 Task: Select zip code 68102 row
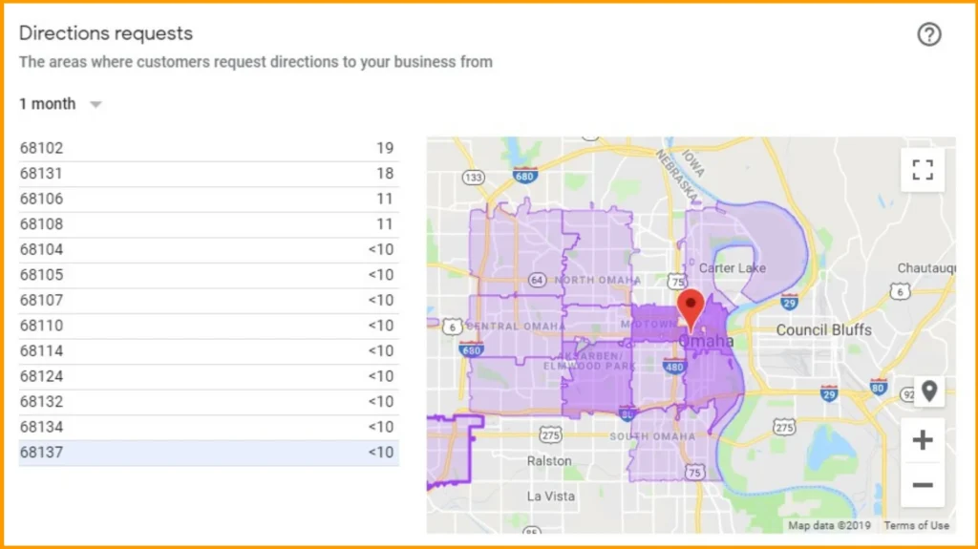click(207, 148)
